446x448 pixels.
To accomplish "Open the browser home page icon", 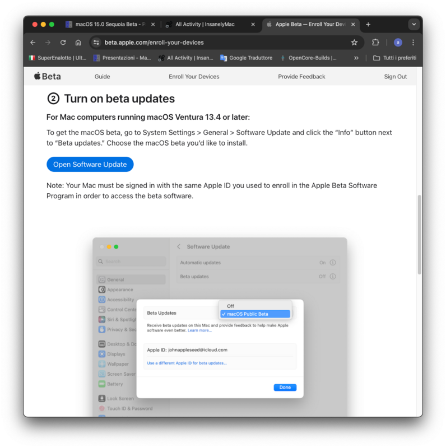I will click(78, 43).
